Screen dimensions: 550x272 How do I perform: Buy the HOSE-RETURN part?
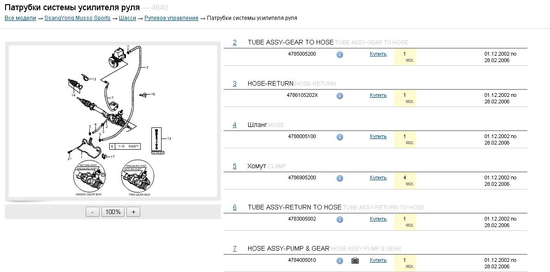378,95
